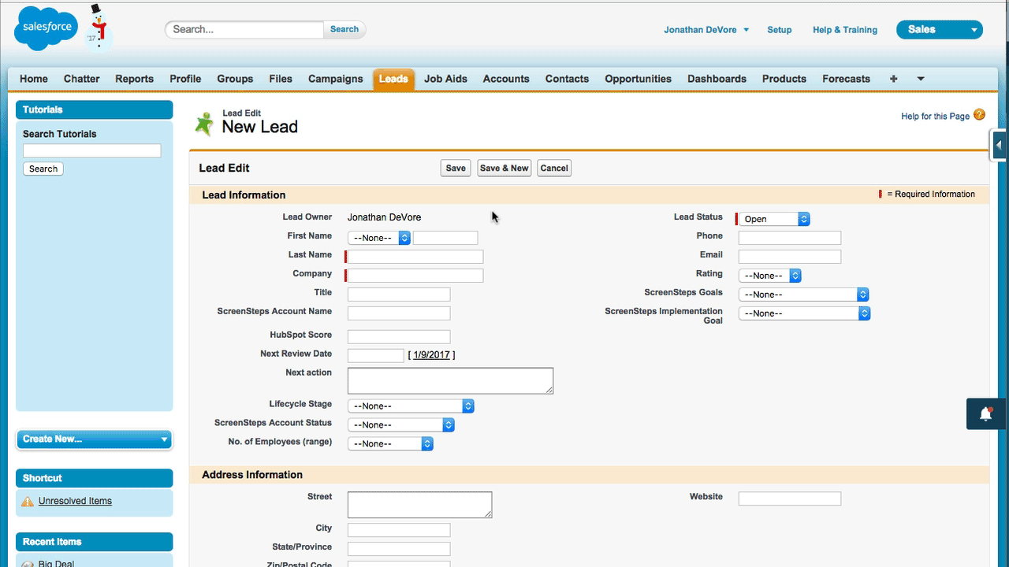Open the First Name salutation dropdown

[x=379, y=238]
